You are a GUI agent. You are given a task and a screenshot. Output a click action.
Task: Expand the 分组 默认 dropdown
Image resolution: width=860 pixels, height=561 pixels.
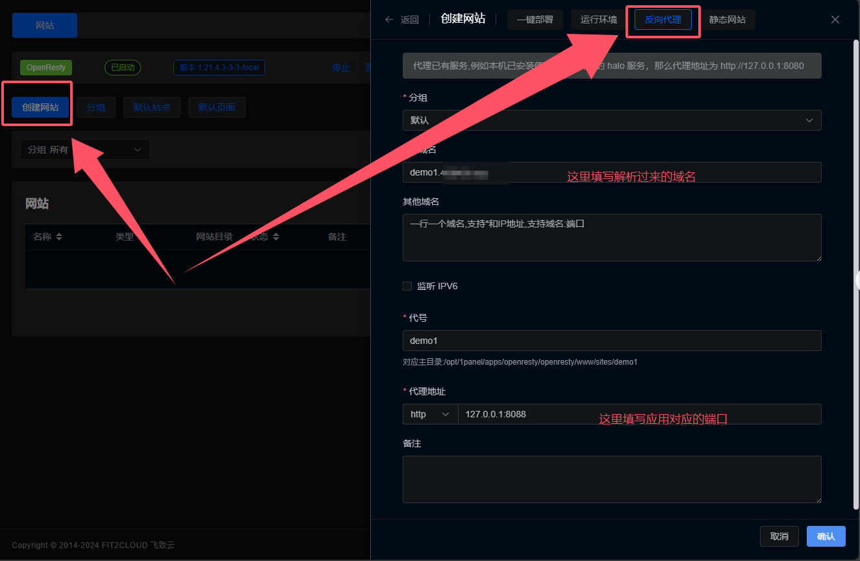click(611, 120)
